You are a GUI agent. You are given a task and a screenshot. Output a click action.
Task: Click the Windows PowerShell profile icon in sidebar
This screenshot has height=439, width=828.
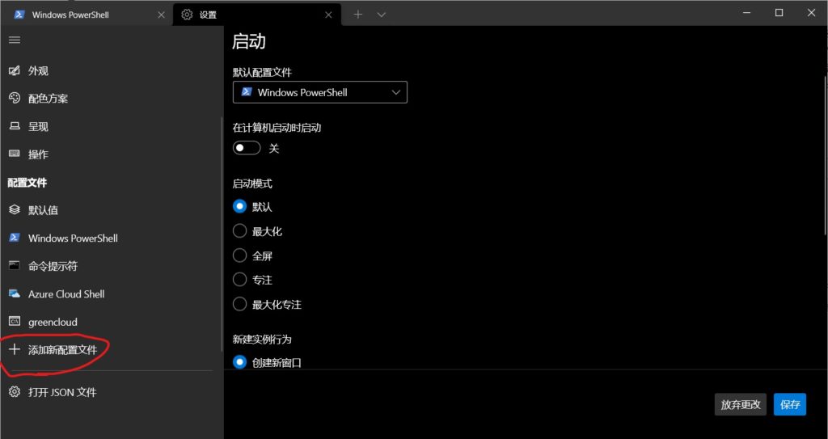(15, 238)
